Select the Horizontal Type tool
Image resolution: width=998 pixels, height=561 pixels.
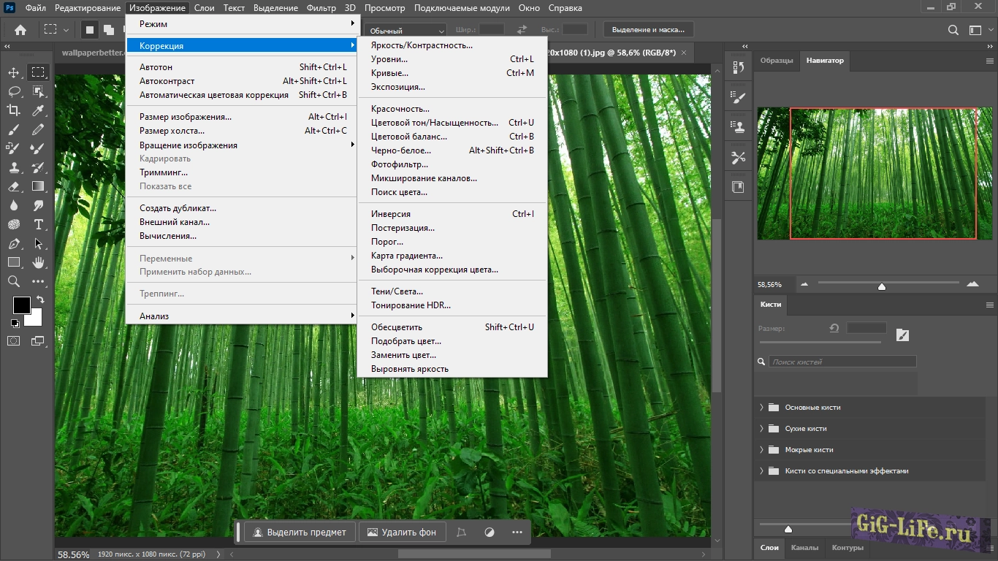coord(38,224)
